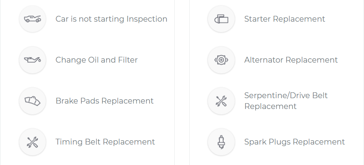The image size is (364, 165).
Task: Select the spark plug icon
Action: click(x=221, y=142)
